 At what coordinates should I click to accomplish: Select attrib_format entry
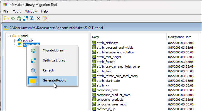105,62
